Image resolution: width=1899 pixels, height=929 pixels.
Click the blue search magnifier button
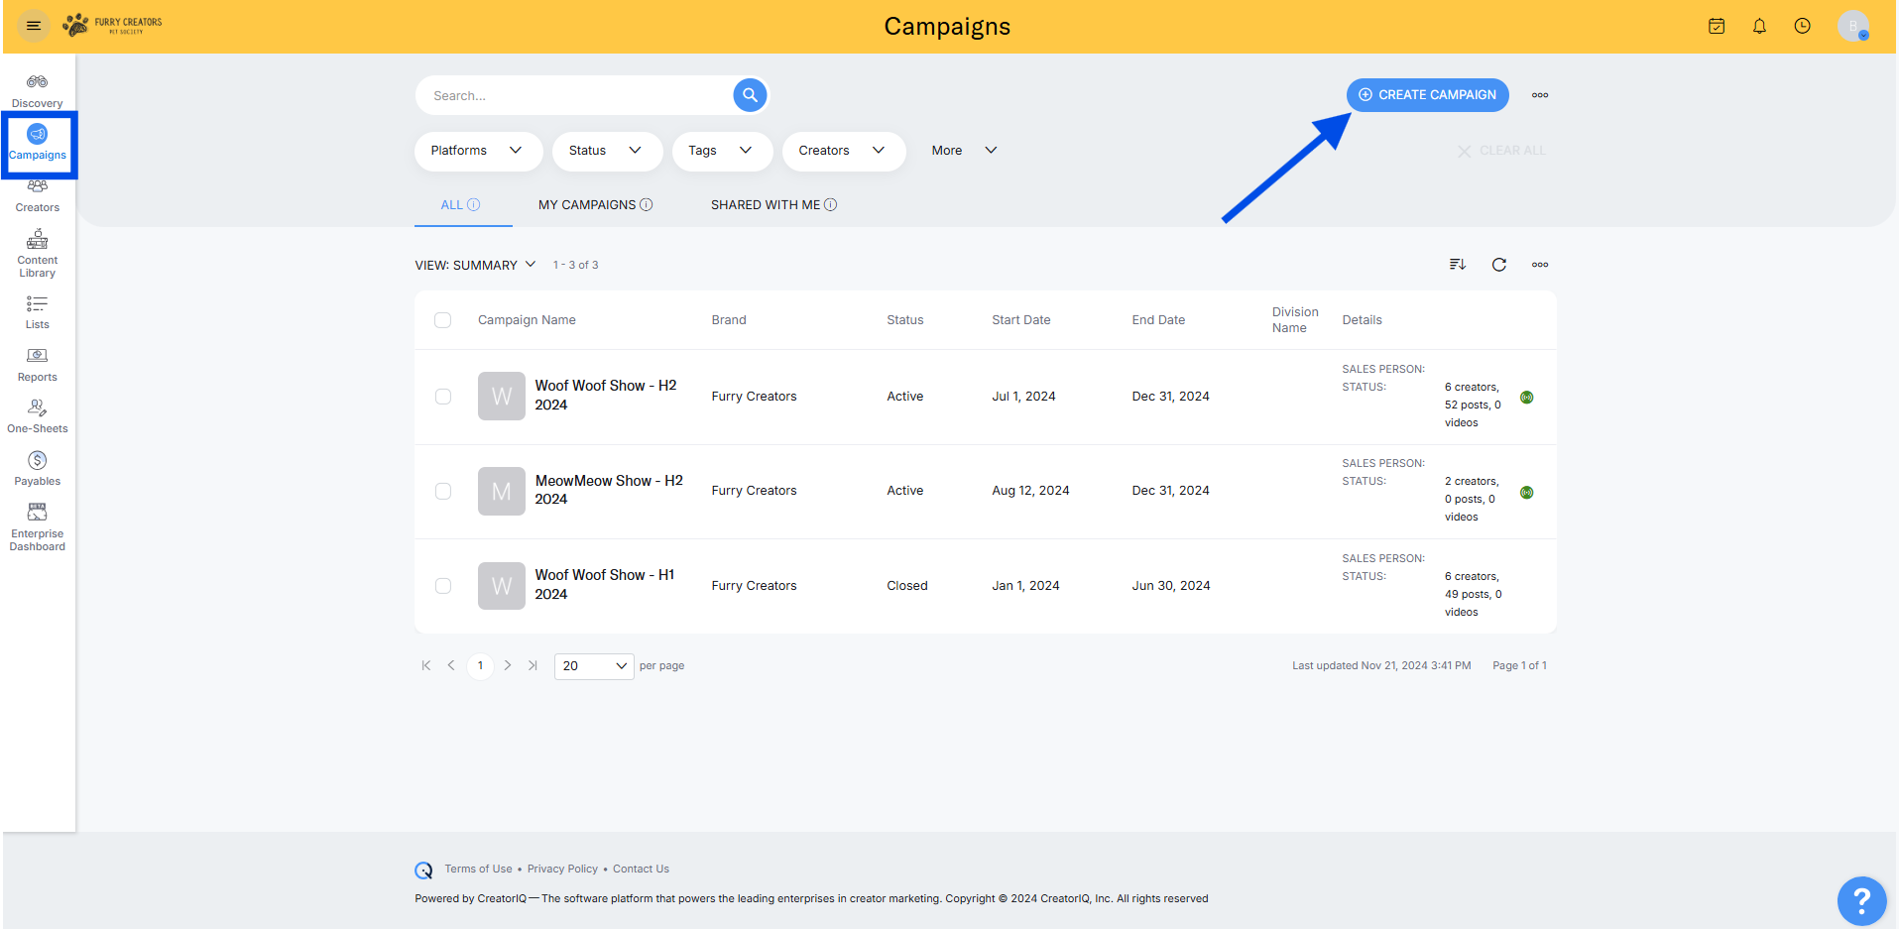coord(750,95)
